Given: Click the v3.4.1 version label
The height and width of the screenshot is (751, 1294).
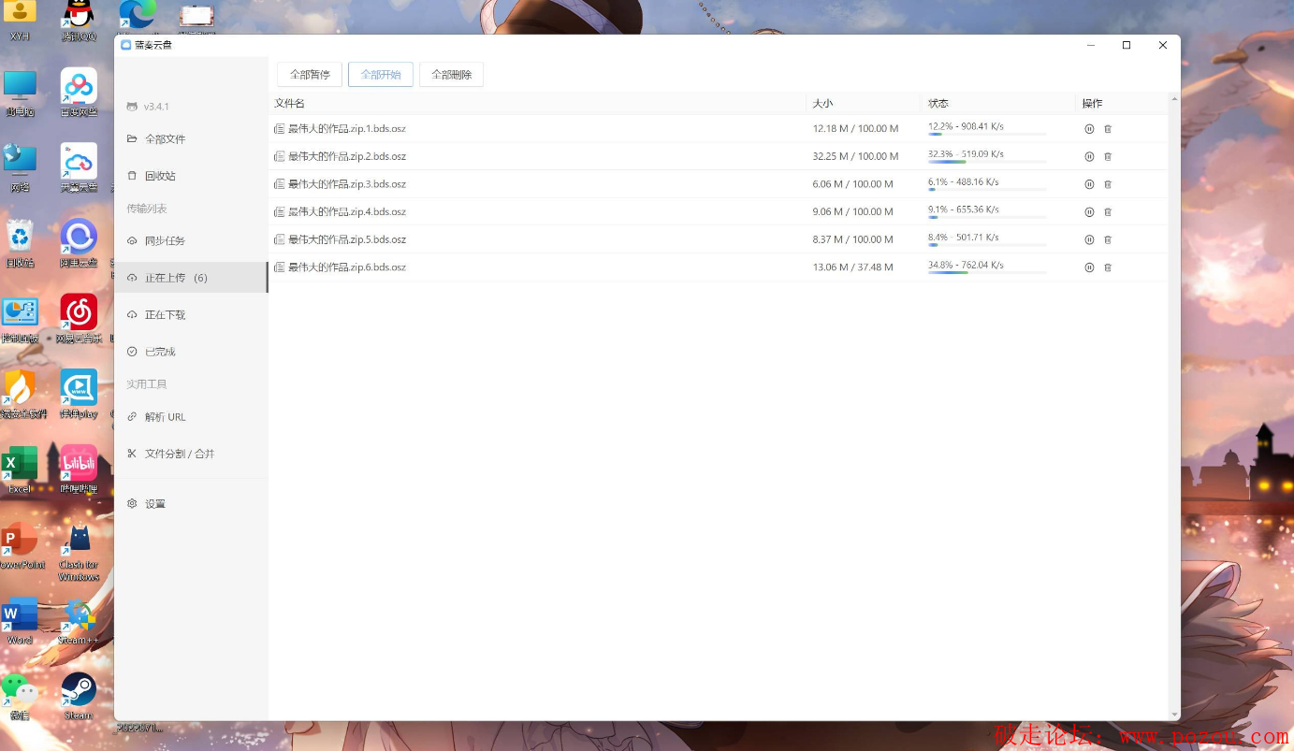Looking at the screenshot, I should 156,107.
